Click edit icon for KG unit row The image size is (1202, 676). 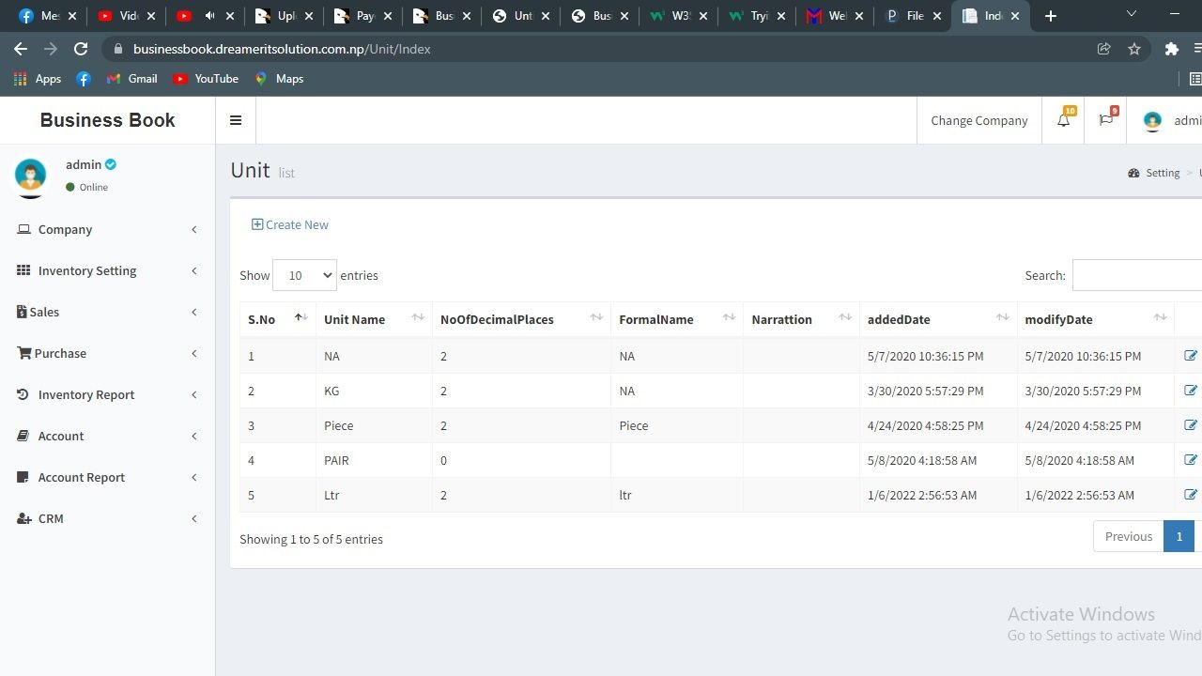(x=1190, y=391)
